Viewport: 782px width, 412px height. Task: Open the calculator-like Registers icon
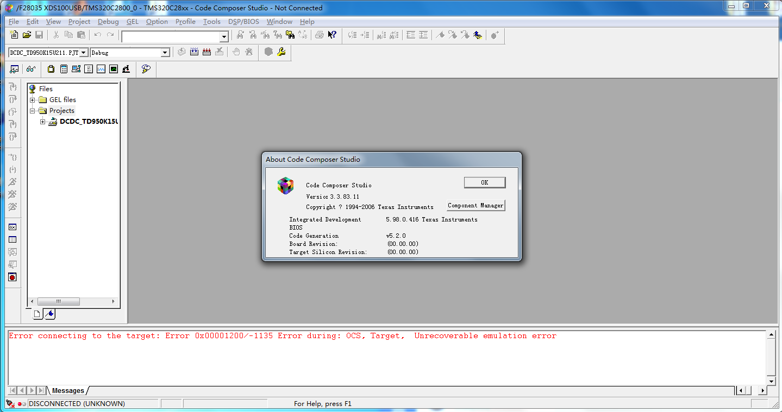(x=64, y=69)
